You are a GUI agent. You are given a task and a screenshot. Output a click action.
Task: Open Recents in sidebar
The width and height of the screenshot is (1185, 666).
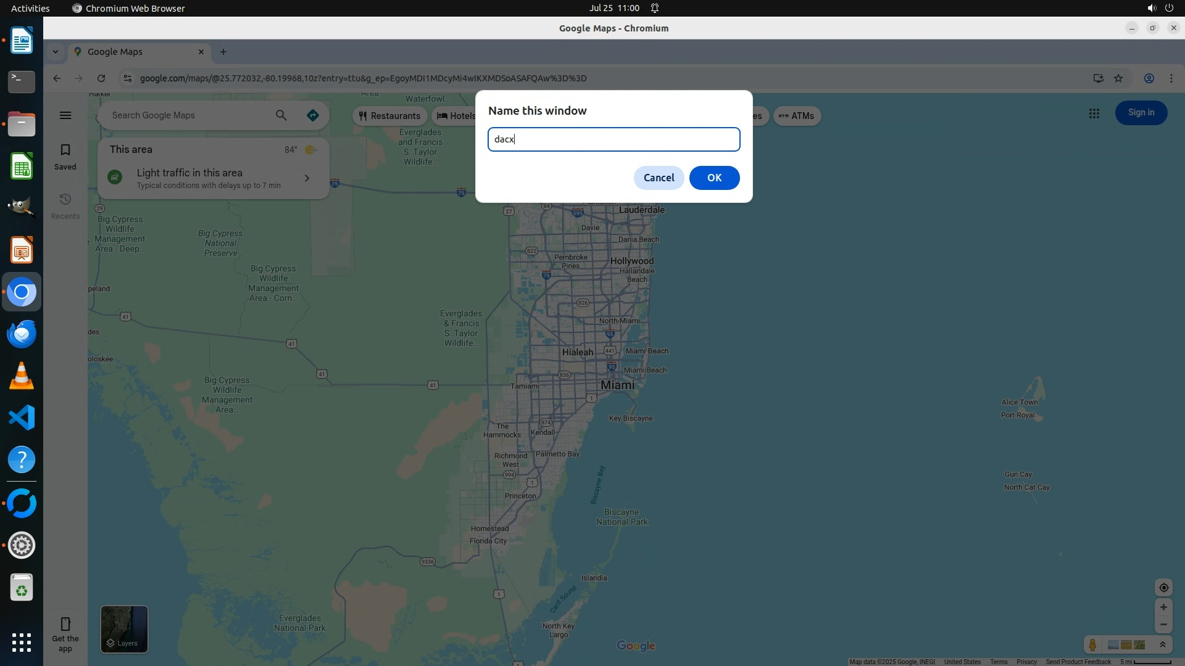(x=65, y=206)
